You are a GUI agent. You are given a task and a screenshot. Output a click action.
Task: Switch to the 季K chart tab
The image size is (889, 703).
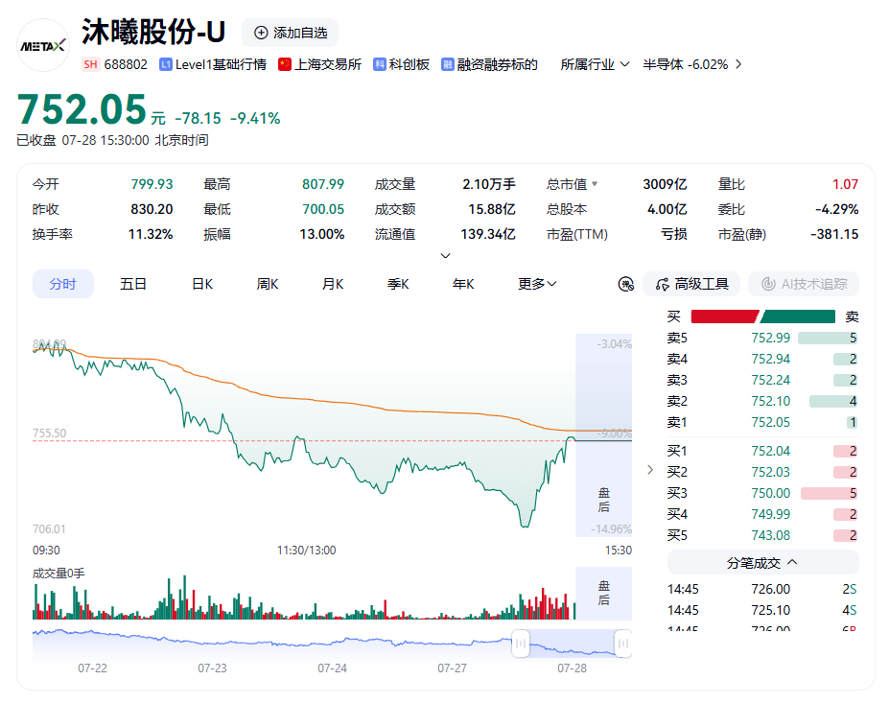(398, 284)
